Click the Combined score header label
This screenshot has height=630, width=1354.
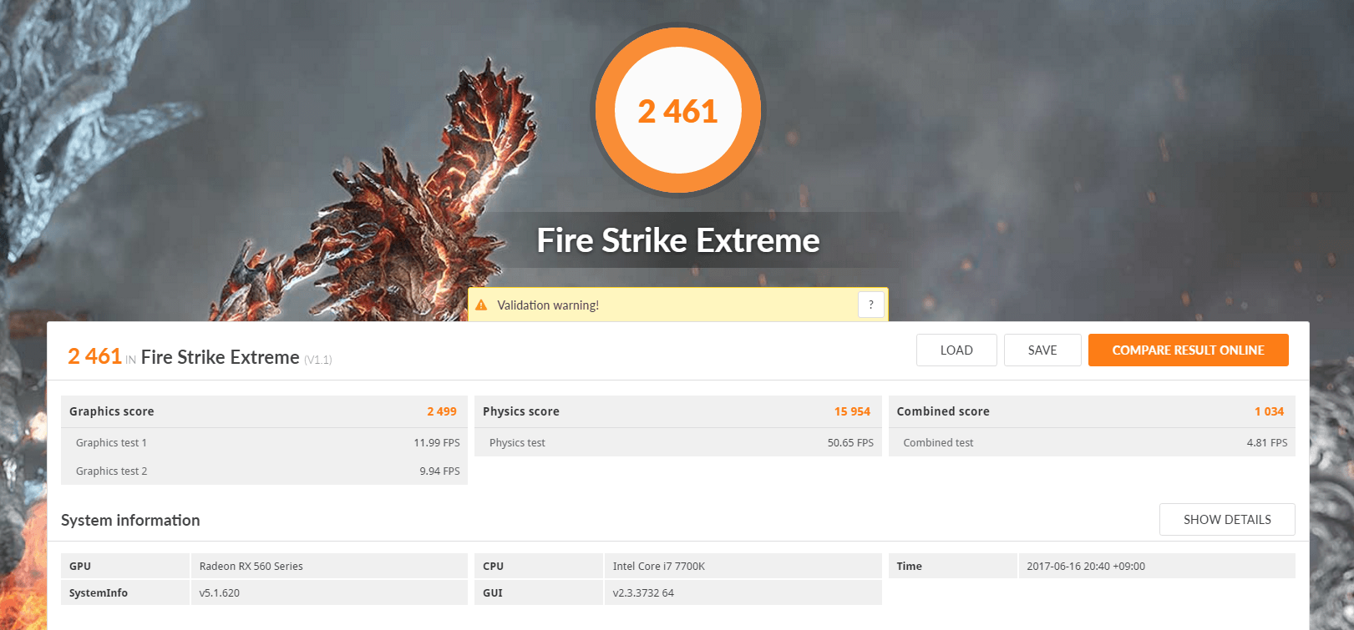coord(943,411)
